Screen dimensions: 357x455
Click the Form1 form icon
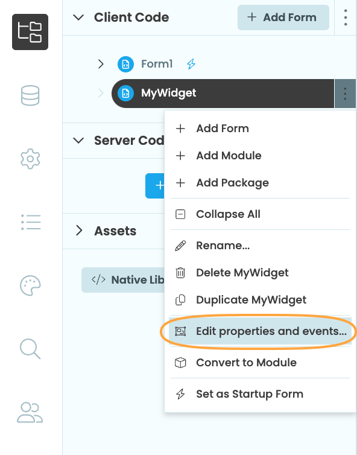pyautogui.click(x=125, y=64)
